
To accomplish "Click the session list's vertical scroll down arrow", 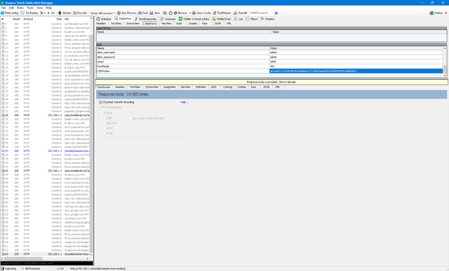I will tap(91, 254).
